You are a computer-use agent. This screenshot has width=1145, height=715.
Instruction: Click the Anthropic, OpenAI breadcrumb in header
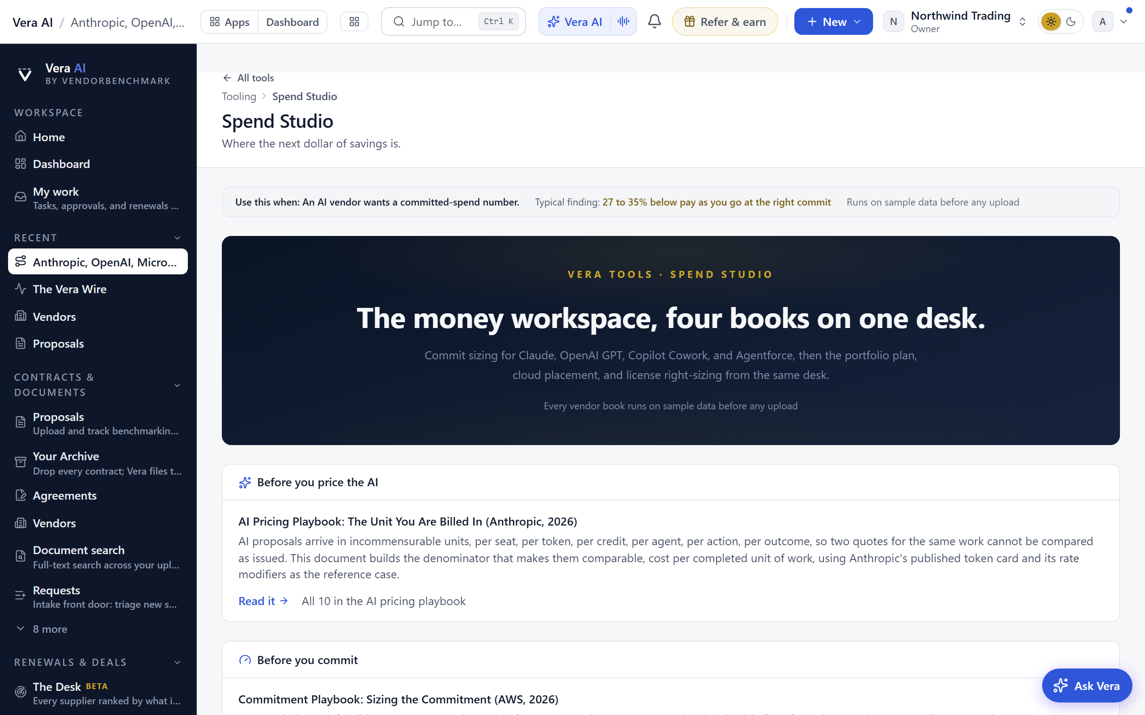(x=128, y=22)
